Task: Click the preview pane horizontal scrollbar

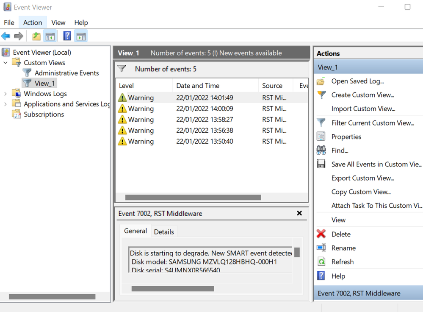Action: pyautogui.click(x=173, y=289)
